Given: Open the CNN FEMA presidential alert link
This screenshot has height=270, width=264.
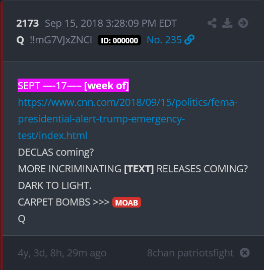Looking at the screenshot, I should (127, 119).
